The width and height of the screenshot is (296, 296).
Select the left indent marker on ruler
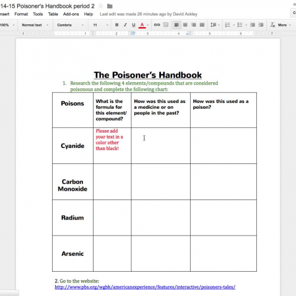134,34
